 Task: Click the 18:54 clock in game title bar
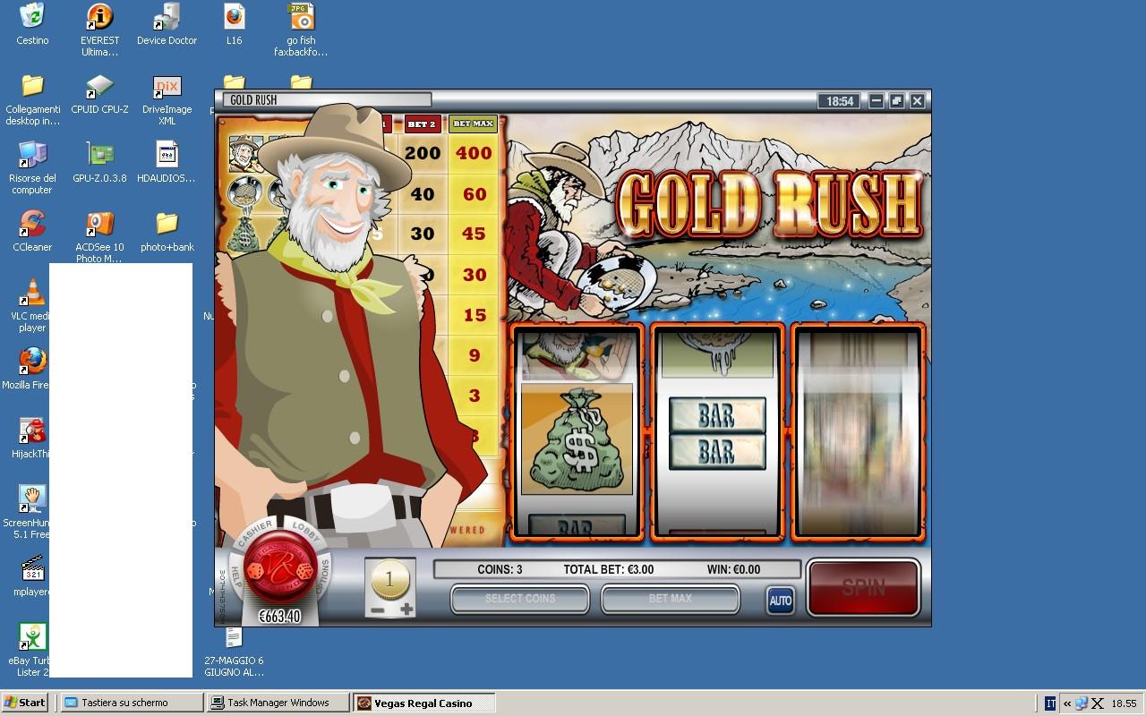click(x=840, y=101)
